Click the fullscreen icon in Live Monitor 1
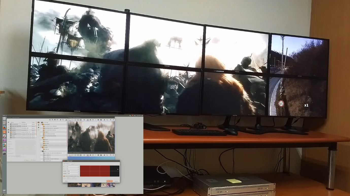The width and height of the screenshot is (350, 196). [x=88, y=120]
